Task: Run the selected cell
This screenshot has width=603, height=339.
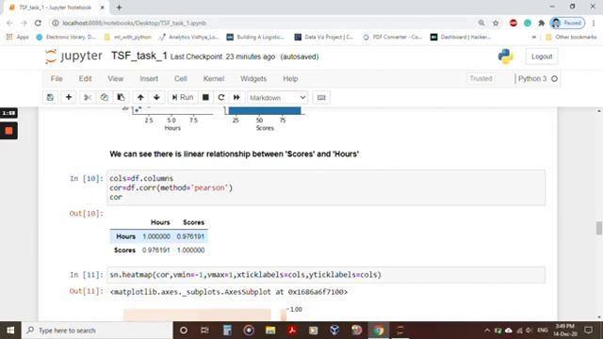Action: [x=183, y=98]
